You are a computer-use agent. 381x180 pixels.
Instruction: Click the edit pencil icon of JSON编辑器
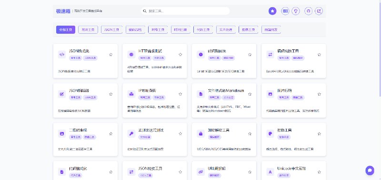tap(62, 94)
